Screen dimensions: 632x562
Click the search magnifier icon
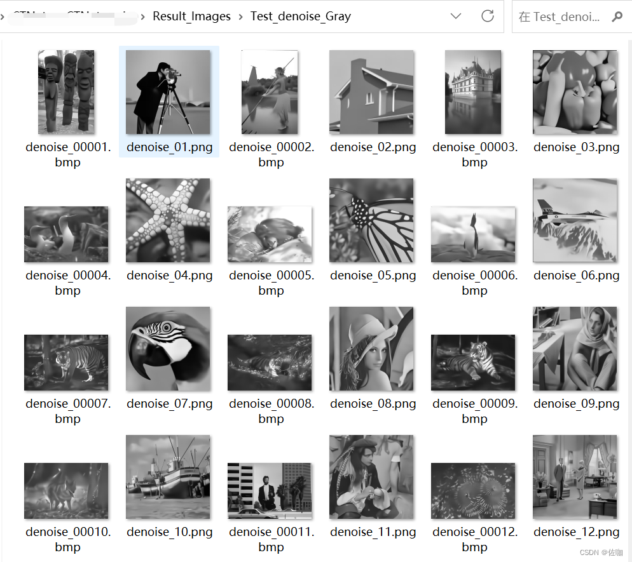(617, 17)
